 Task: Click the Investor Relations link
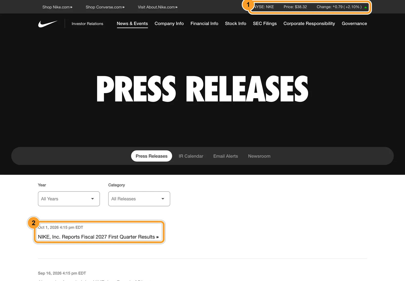[x=87, y=24]
